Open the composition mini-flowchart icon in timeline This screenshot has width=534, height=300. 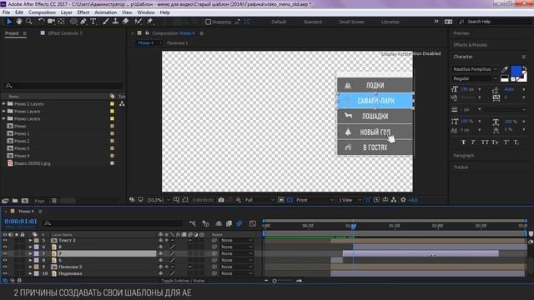(x=193, y=223)
